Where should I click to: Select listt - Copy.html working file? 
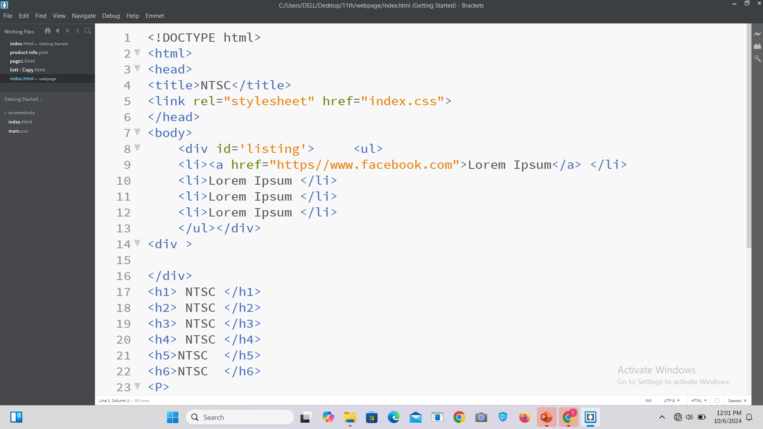pyautogui.click(x=47, y=70)
